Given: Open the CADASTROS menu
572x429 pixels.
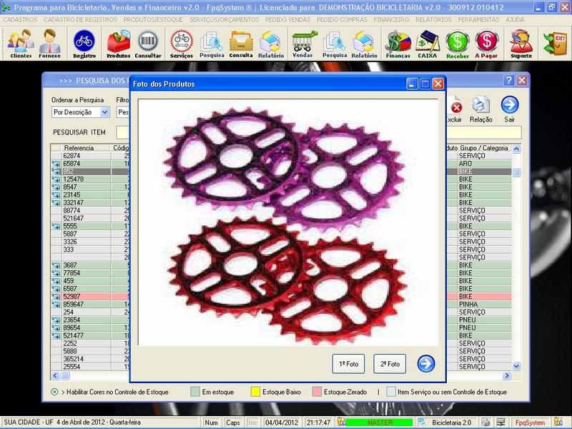Looking at the screenshot, I should coord(20,20).
